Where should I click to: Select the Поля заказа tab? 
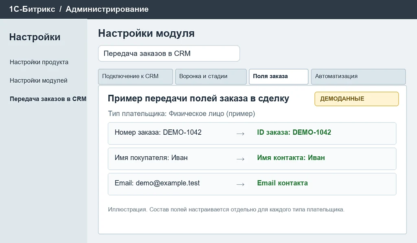pyautogui.click(x=279, y=77)
